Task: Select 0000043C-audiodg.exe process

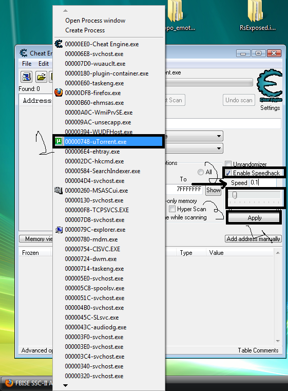Action: click(x=108, y=327)
